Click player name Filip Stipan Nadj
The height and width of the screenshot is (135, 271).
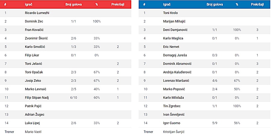pos(37,98)
